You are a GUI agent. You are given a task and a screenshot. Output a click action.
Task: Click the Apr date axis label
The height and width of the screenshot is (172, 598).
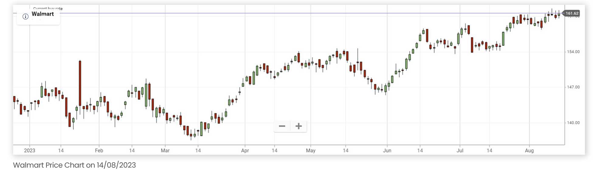tap(245, 150)
